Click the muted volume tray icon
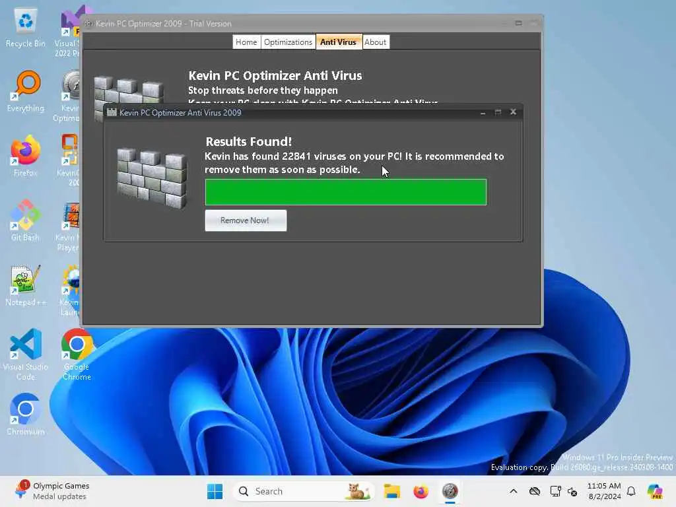 572,491
